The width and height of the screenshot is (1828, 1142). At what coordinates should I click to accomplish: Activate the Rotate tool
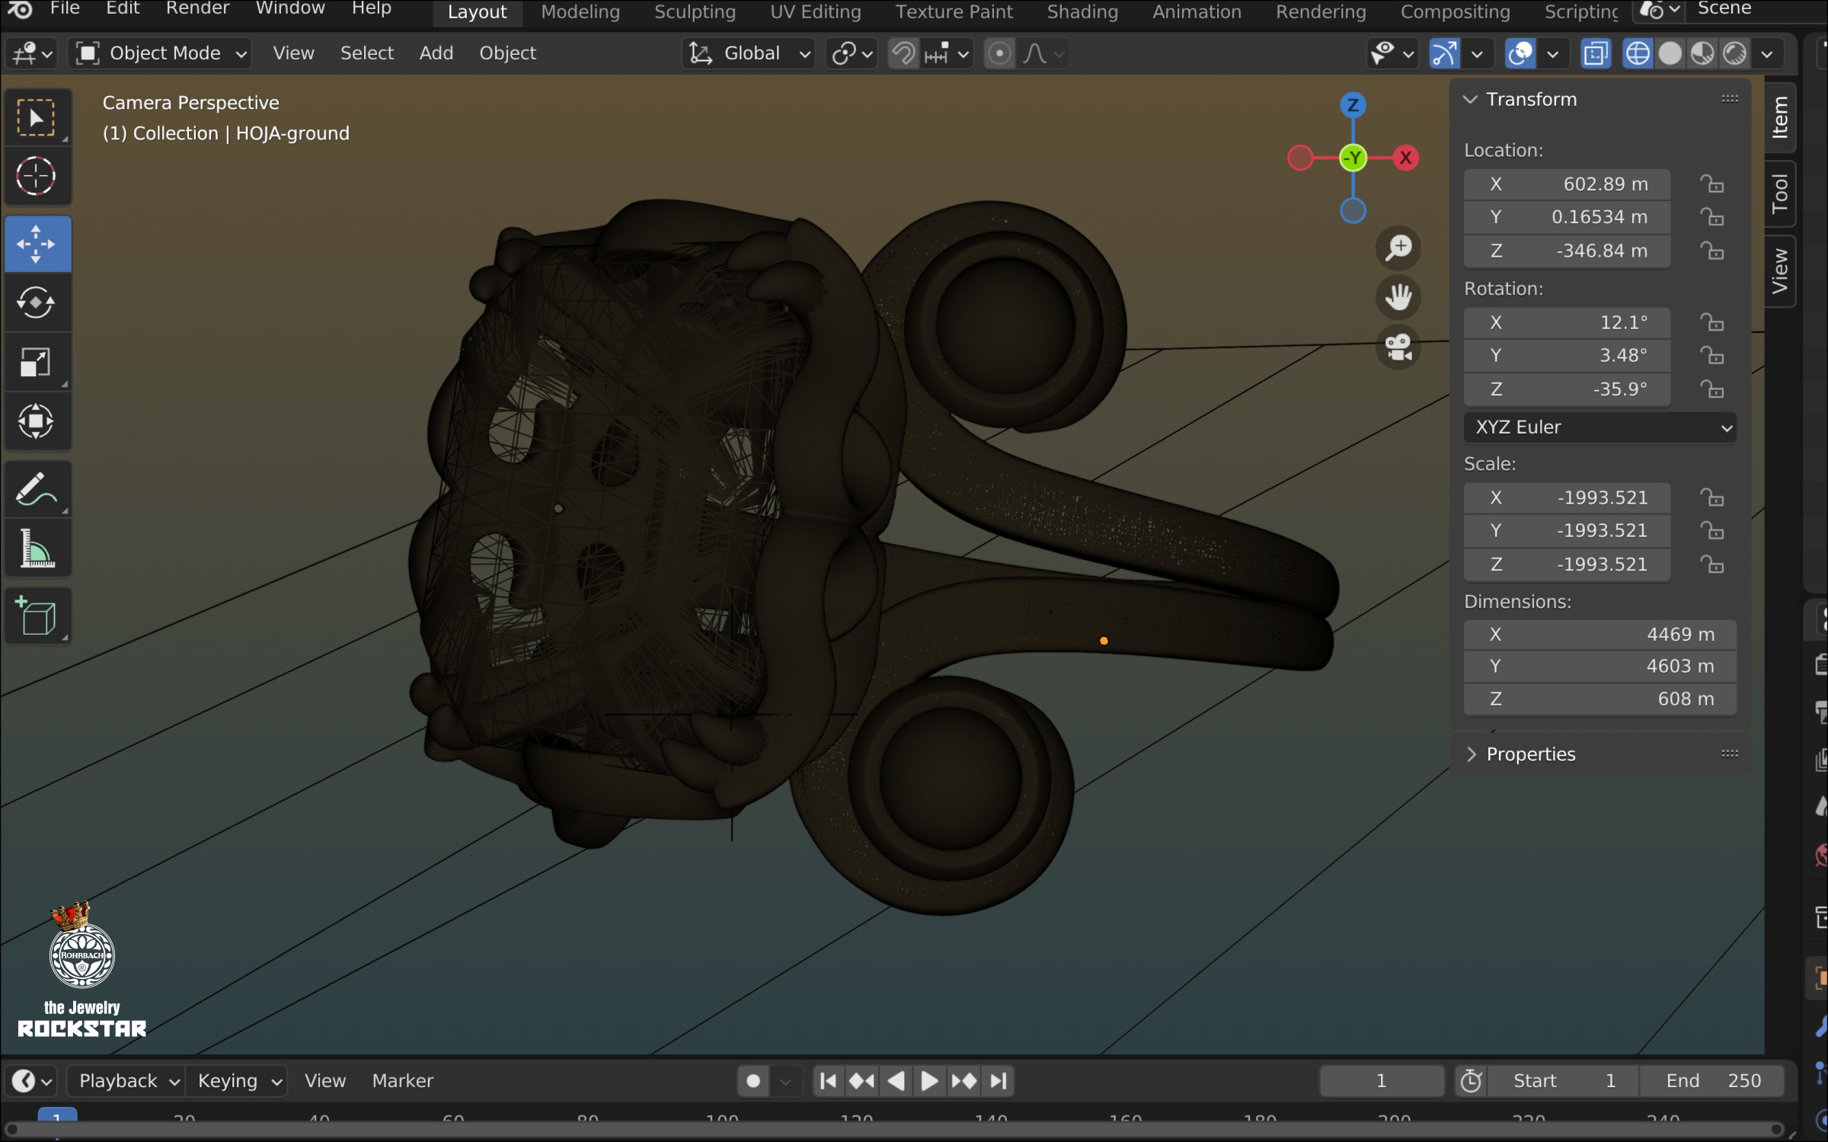click(x=37, y=302)
